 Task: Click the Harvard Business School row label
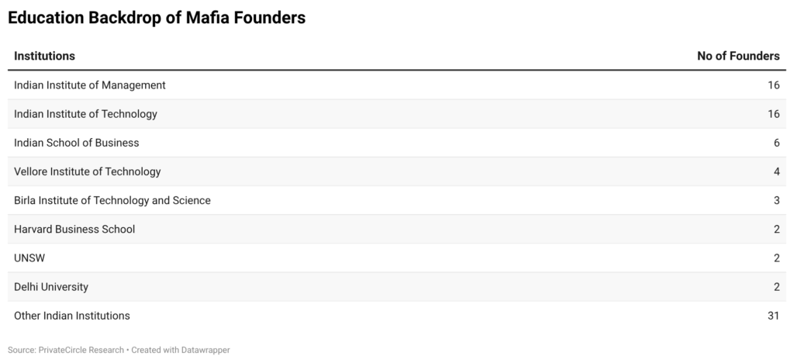[74, 229]
